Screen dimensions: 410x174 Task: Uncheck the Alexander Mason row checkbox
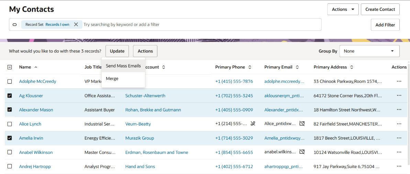pyautogui.click(x=10, y=110)
